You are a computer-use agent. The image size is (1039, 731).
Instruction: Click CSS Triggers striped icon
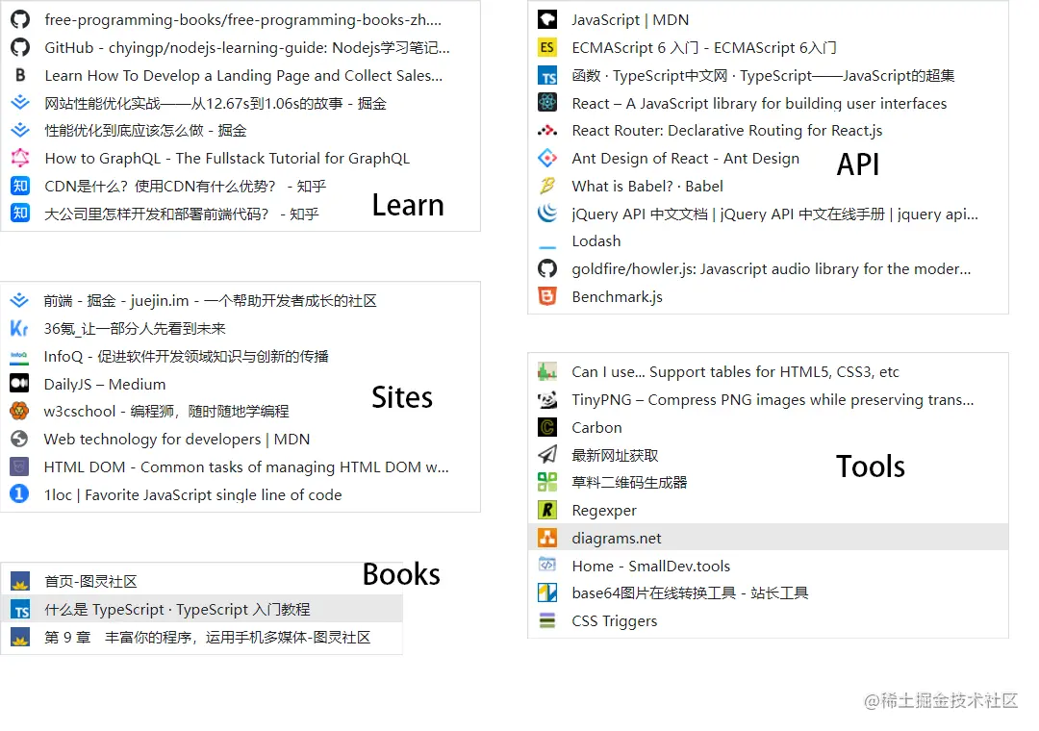(x=547, y=620)
